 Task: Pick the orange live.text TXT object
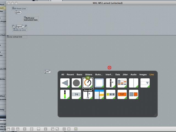point(122,94)
